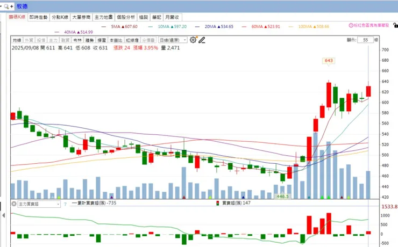This screenshot has width=398, height=247.
Task: Click the 100MA legend entry
Action: pyautogui.click(x=309, y=26)
